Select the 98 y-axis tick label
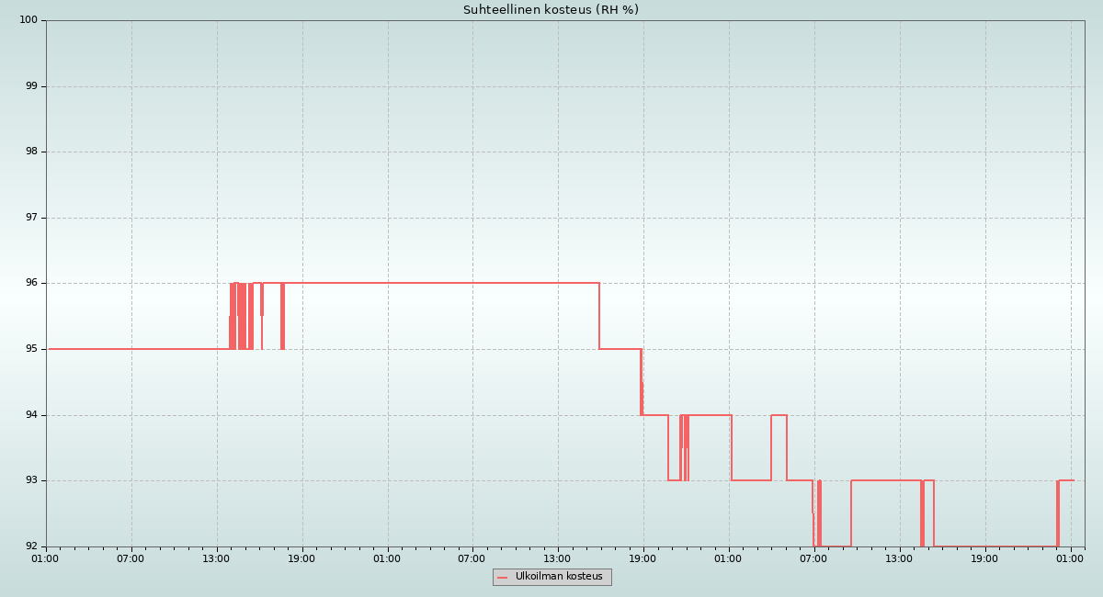The height and width of the screenshot is (597, 1103). [31, 152]
